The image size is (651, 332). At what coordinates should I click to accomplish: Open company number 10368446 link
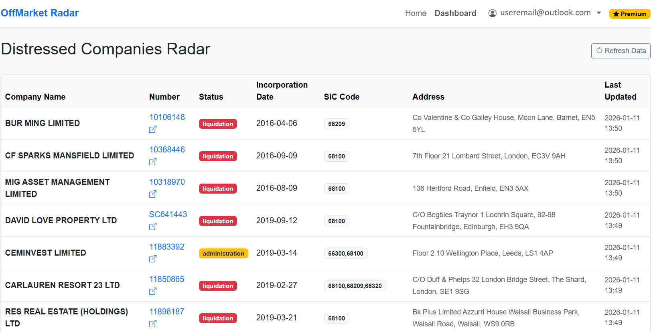click(167, 150)
